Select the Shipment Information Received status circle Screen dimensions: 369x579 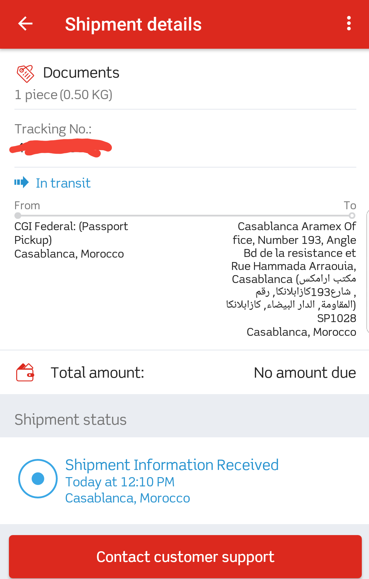tap(38, 478)
